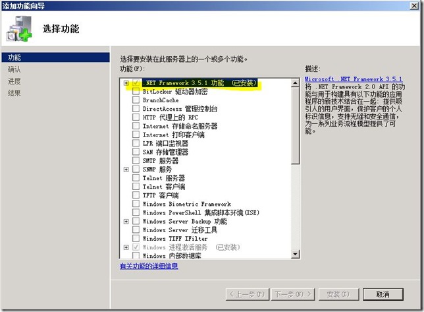The height and width of the screenshot is (312, 424).
Task: Select Windows TIFF IFilter row text
Action: click(x=175, y=239)
